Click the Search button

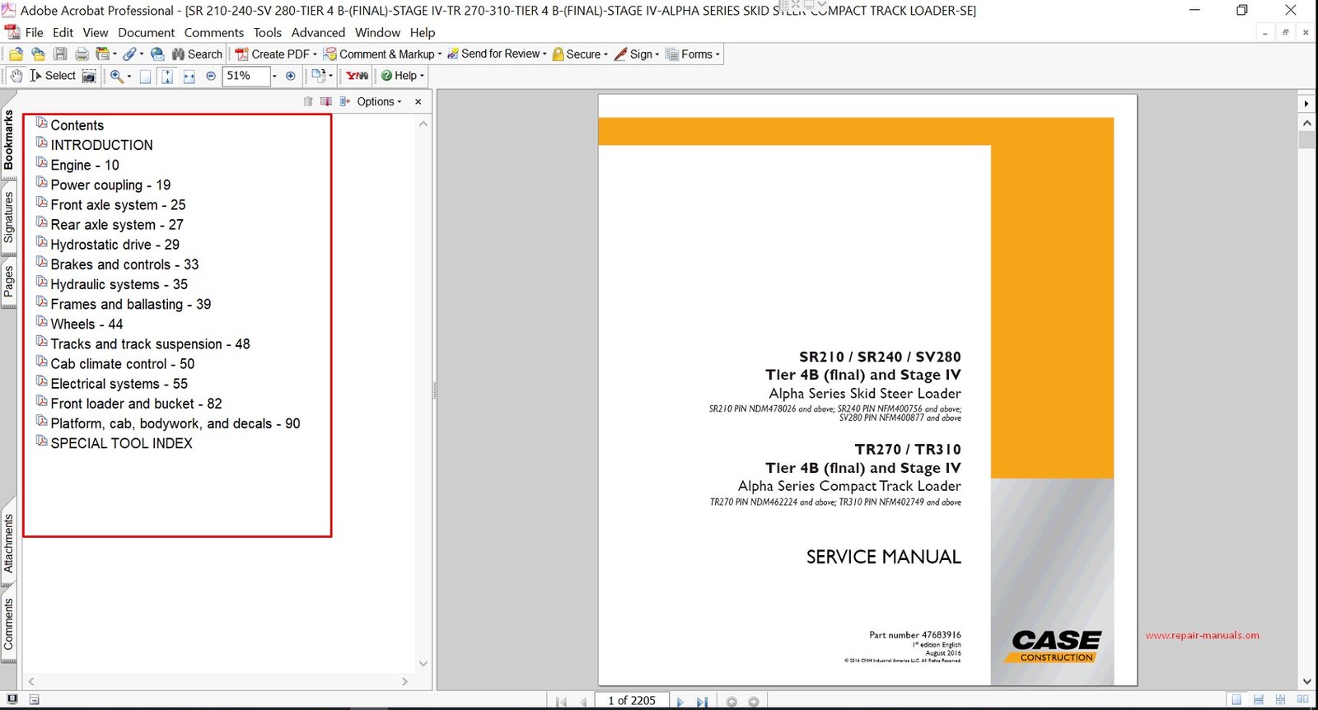(197, 54)
